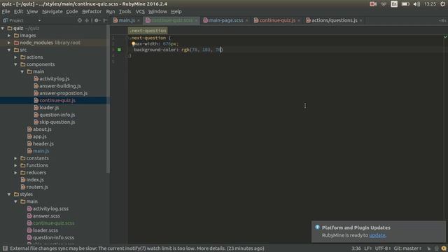The width and height of the screenshot is (448, 252).
Task: Select routers.js in the project tree
Action: 37,187
